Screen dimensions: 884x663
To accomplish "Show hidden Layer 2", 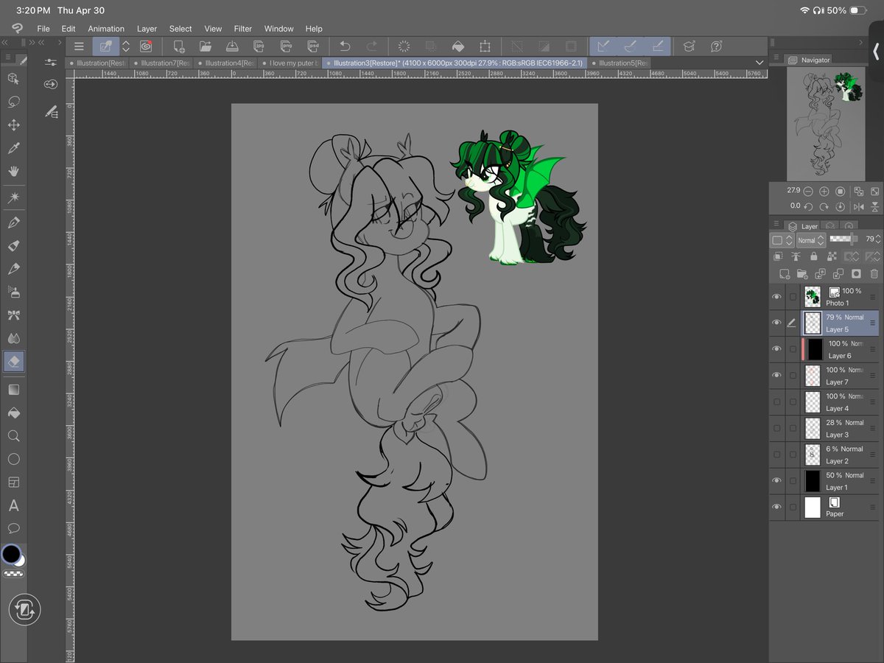I will tap(776, 455).
